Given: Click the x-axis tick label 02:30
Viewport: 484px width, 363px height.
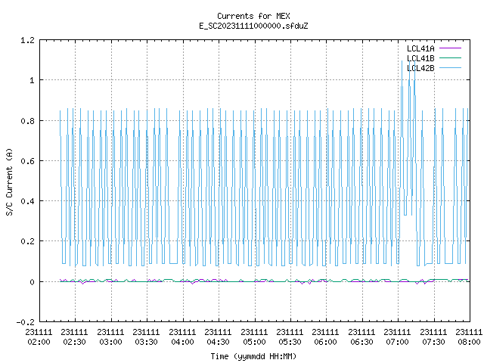Looking at the screenshot, I should pos(74,342).
